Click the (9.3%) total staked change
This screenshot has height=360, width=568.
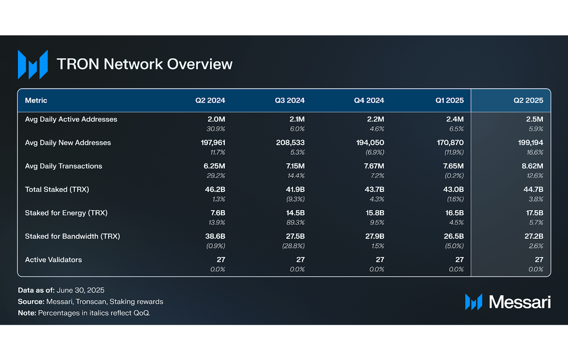295,199
